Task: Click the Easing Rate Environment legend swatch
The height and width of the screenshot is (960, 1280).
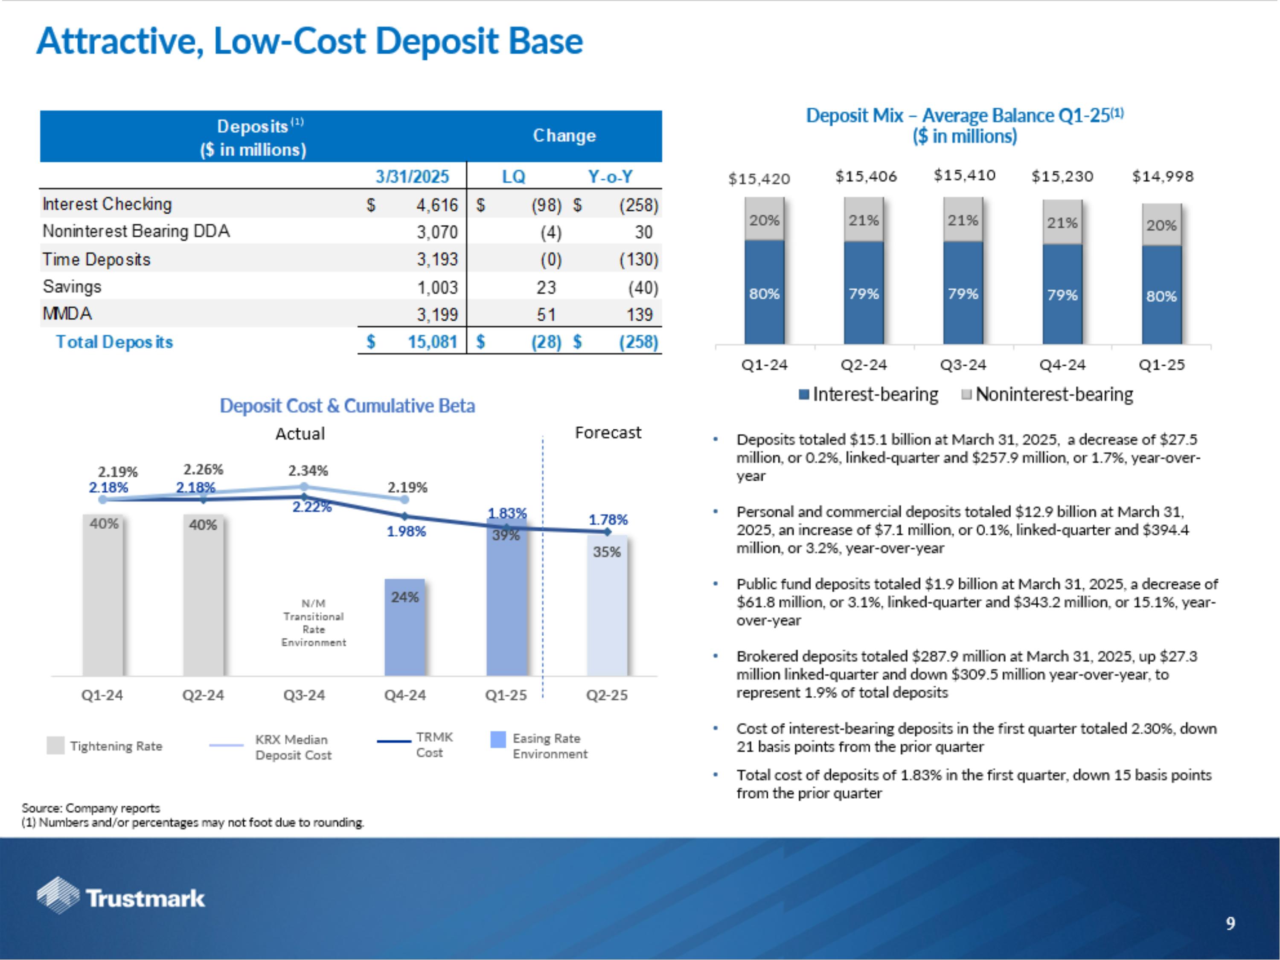Action: pyautogui.click(x=497, y=739)
